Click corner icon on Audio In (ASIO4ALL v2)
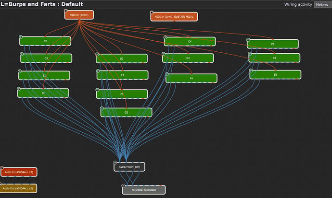The image size is (332, 198). coord(2,168)
